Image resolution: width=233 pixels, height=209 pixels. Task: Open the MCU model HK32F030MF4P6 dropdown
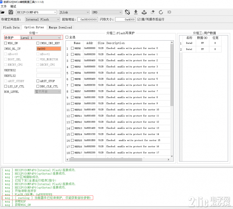[x=36, y=12]
